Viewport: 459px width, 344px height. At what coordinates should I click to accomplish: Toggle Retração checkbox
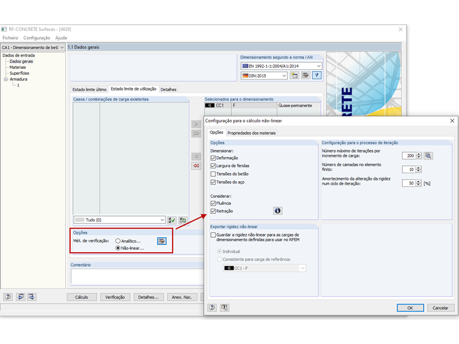pyautogui.click(x=213, y=211)
